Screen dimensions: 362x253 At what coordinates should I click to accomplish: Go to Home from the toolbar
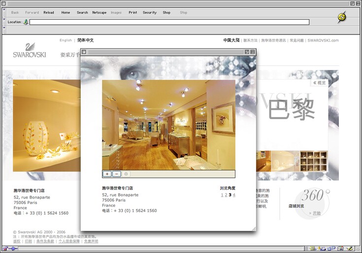66,12
